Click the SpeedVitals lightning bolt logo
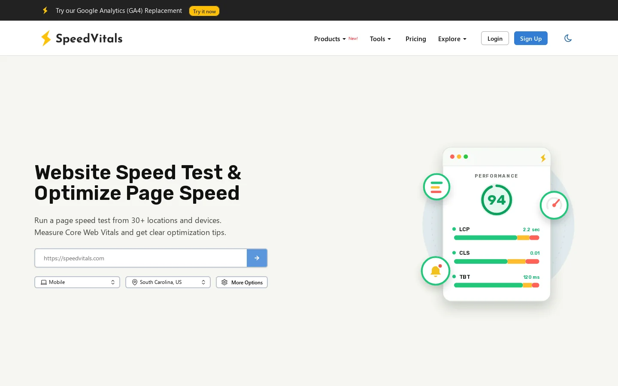This screenshot has height=386, width=618. point(46,38)
